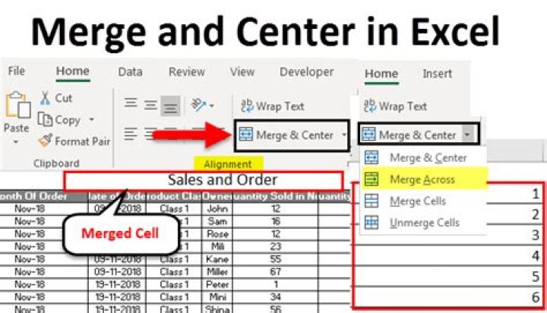Screen dimensions: 547x313
Task: Apply the highlighted Bottom Align
Action: tap(171, 106)
